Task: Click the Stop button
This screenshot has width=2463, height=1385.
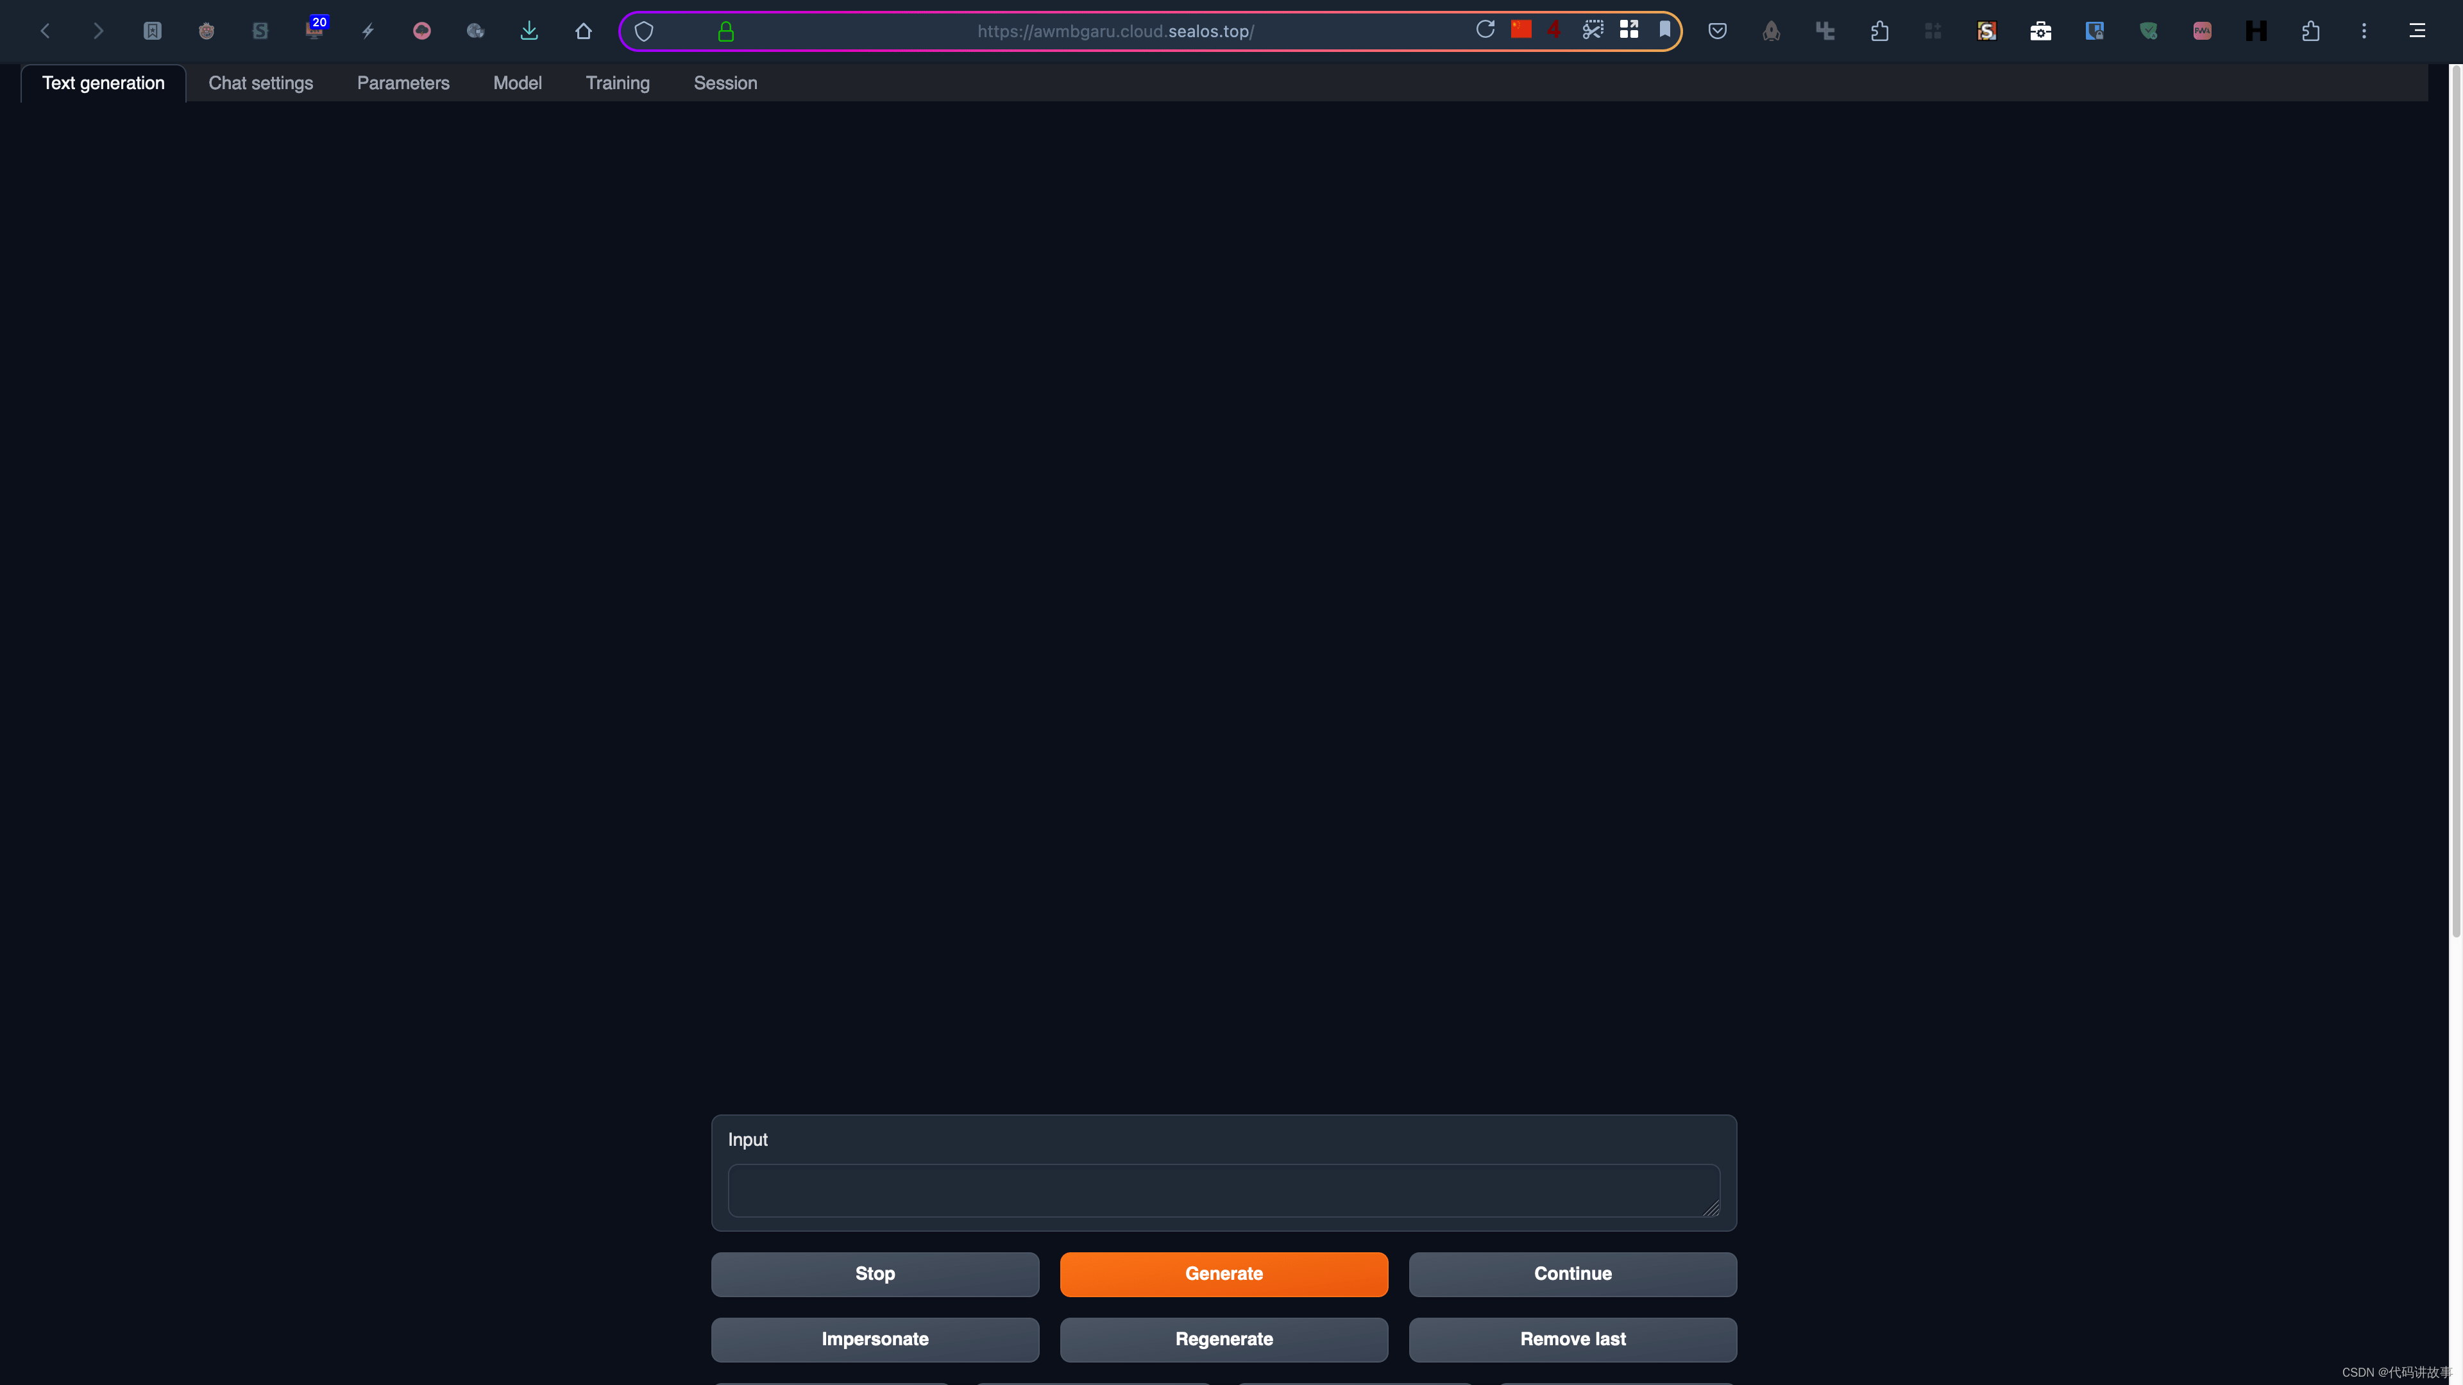Action: 875,1274
